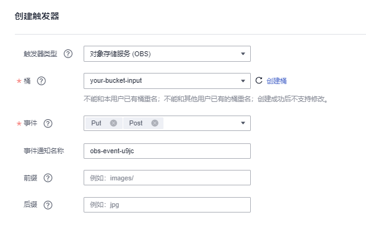Click the help icon next to 桶
Screen dimensions: 366x236
[x=41, y=81]
